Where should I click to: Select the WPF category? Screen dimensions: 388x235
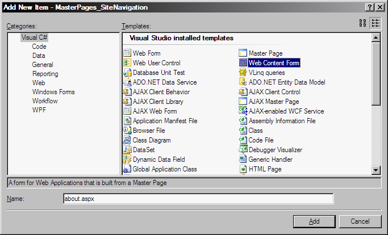39,110
